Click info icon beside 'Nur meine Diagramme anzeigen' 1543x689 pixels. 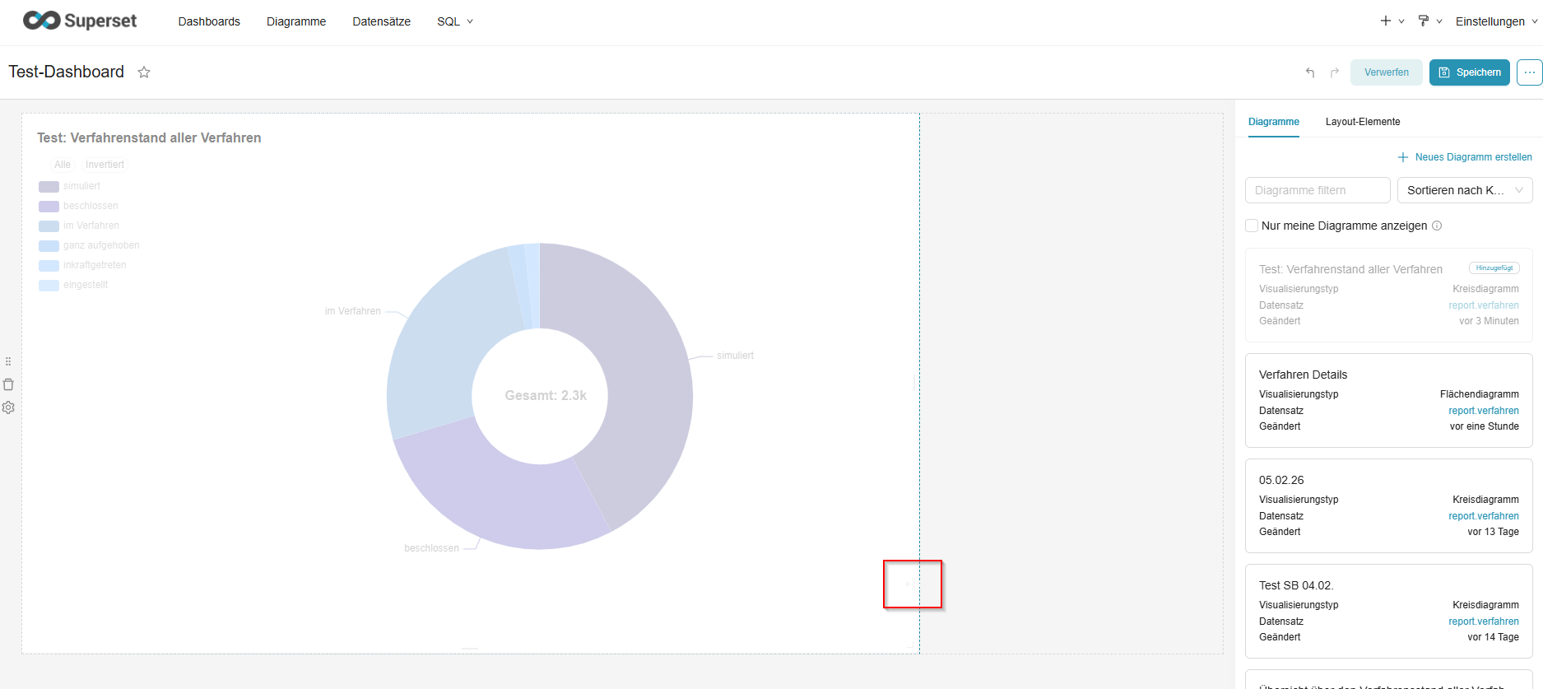click(x=1437, y=226)
